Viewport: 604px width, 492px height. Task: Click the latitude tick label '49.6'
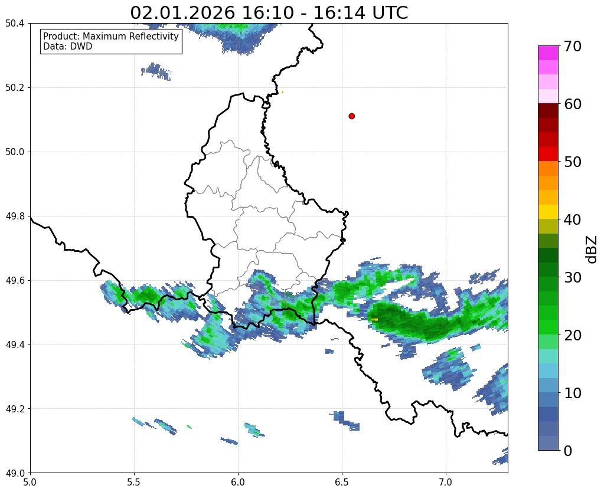(15, 281)
